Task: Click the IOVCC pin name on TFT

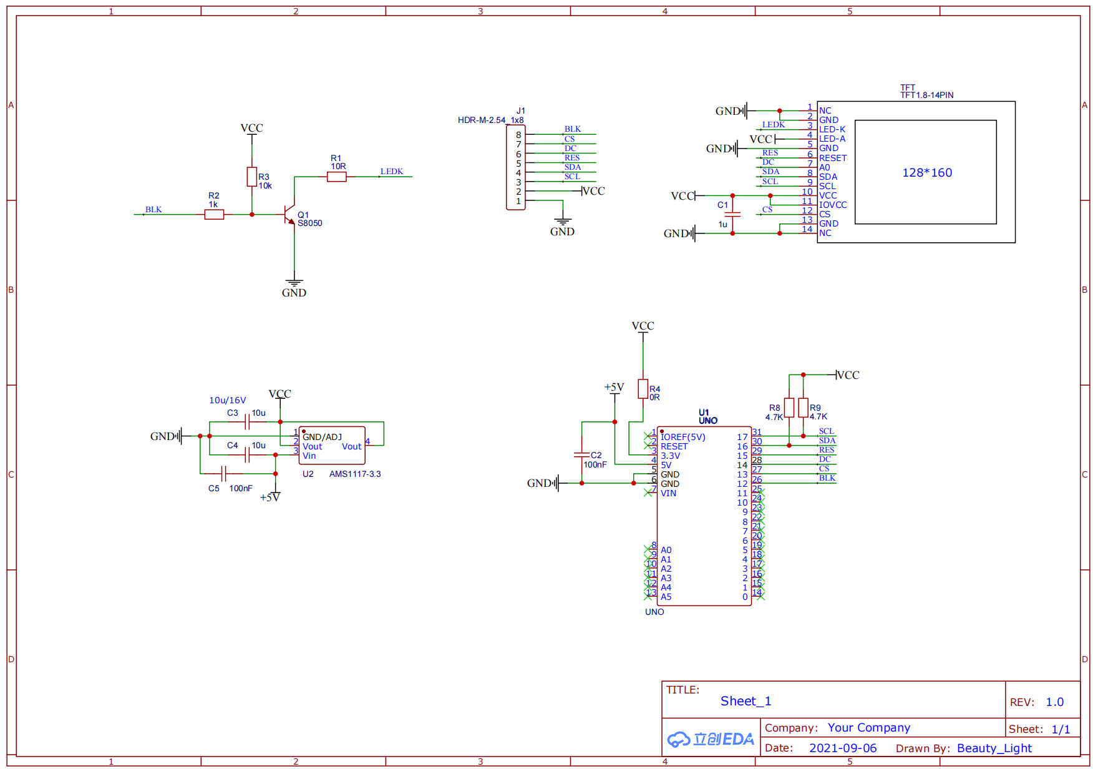Action: pos(833,205)
